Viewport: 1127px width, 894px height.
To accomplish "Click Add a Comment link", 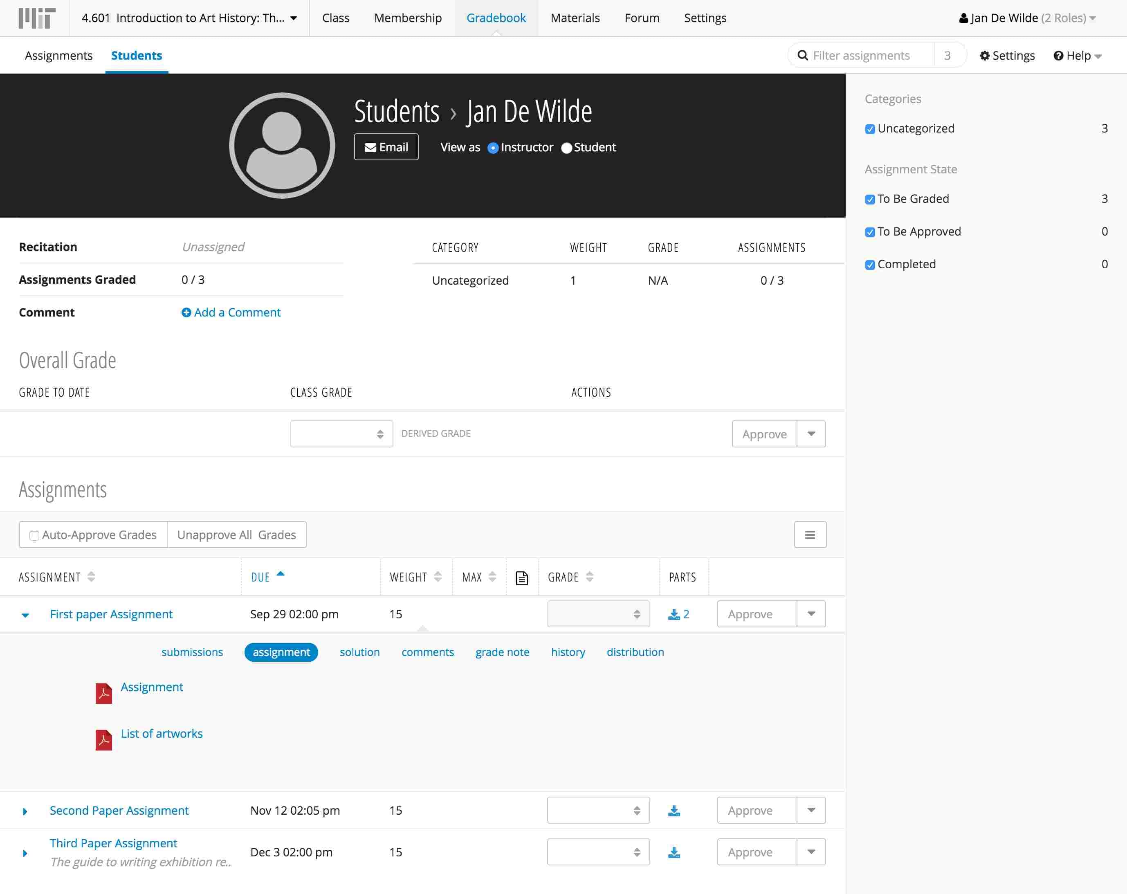I will pyautogui.click(x=231, y=312).
